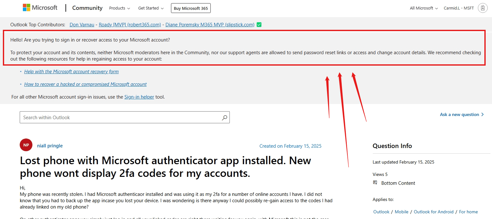
Task: Open Roady [MVP] (robert365.com) profile
Action: click(130, 25)
